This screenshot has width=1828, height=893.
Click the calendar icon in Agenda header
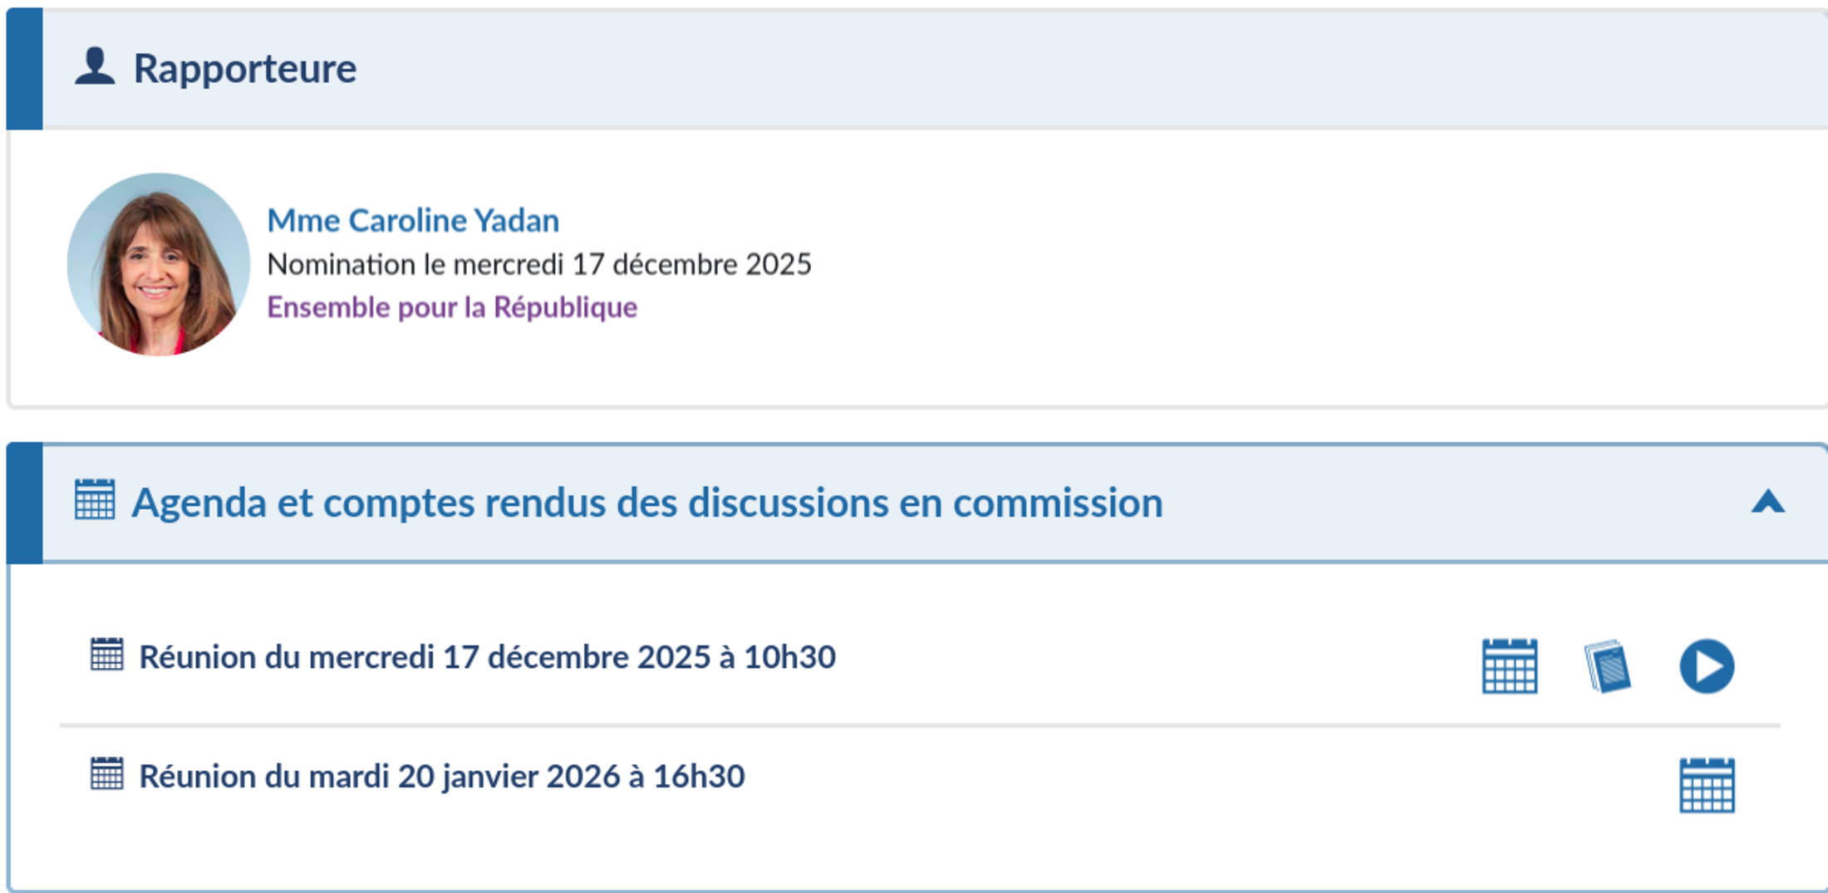point(95,500)
